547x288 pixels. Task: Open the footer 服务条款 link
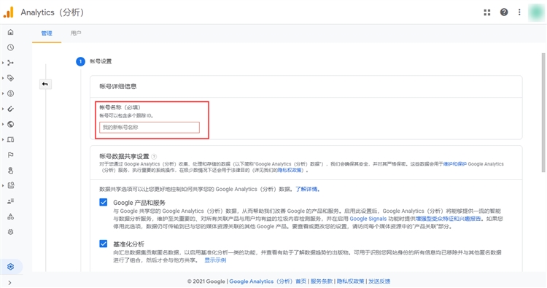pyautogui.click(x=322, y=281)
